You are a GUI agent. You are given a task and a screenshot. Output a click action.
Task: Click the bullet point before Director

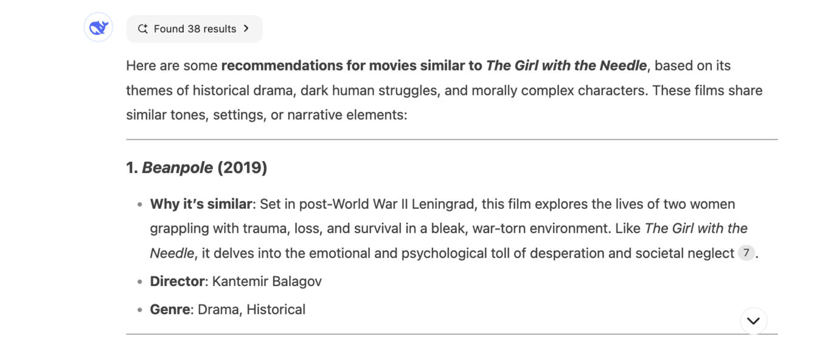click(141, 282)
